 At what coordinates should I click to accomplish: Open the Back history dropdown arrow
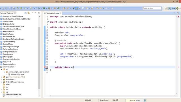[x=104, y=8]
